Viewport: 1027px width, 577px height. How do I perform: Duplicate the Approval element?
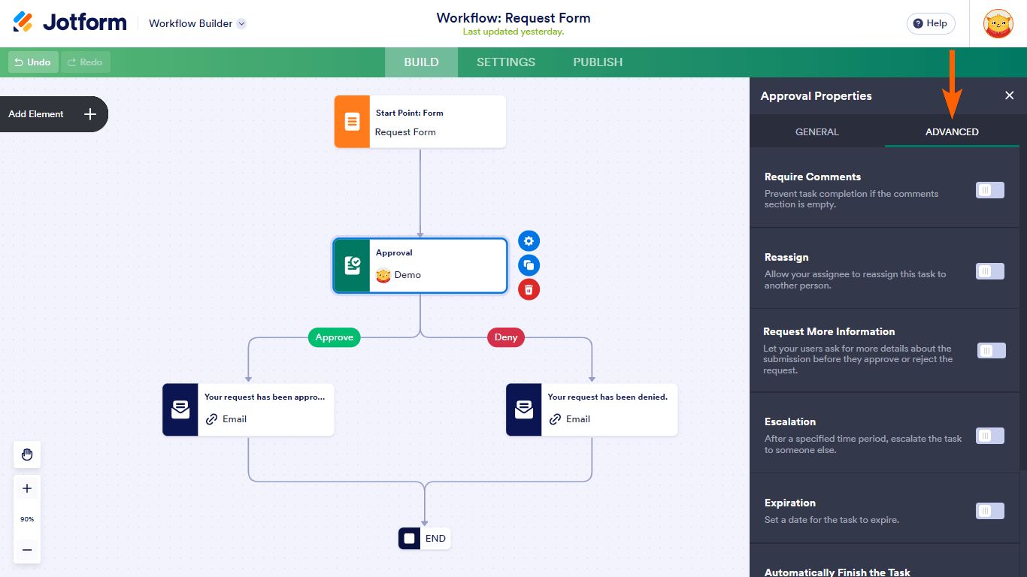point(529,265)
